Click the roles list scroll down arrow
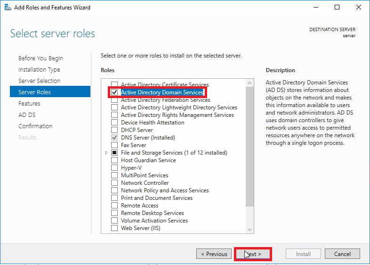 (249, 230)
